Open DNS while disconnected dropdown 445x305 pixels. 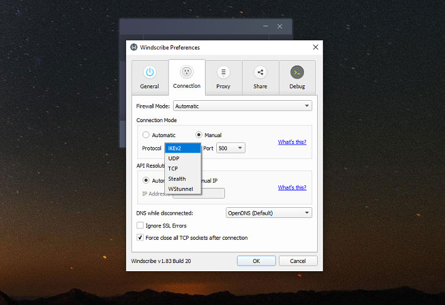pos(269,212)
